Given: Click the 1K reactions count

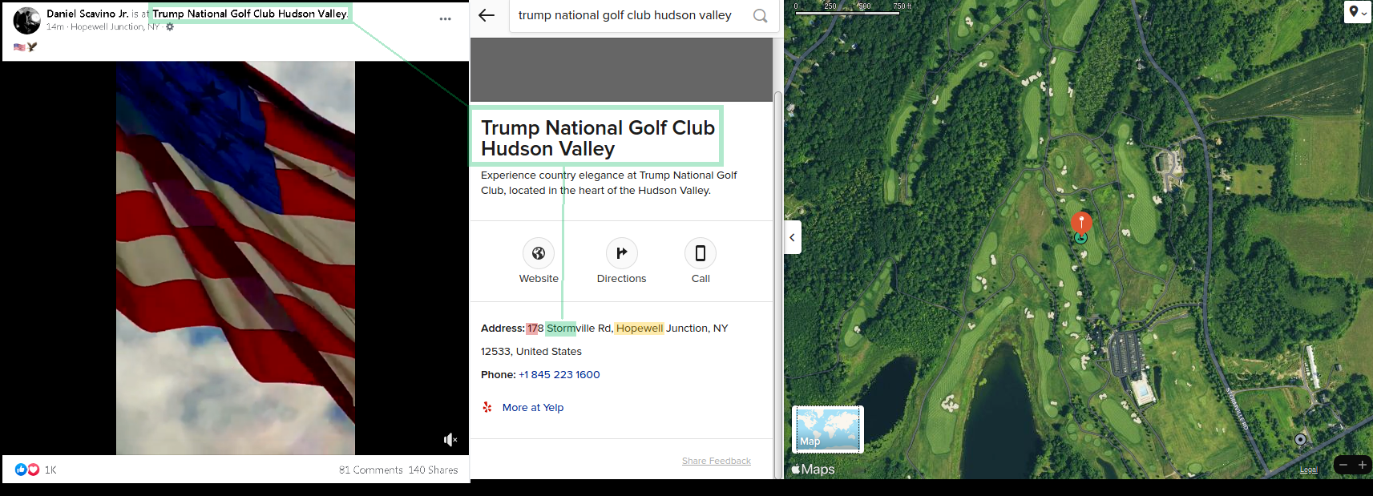Looking at the screenshot, I should [50, 470].
